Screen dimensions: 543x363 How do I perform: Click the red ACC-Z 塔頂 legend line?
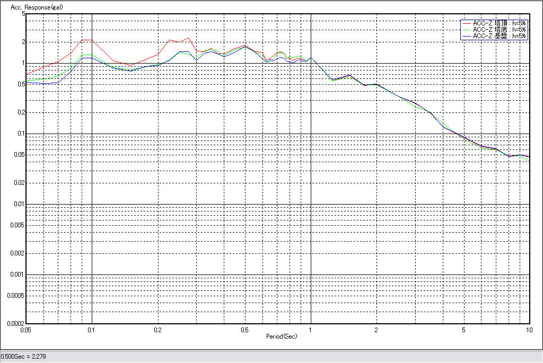click(466, 23)
